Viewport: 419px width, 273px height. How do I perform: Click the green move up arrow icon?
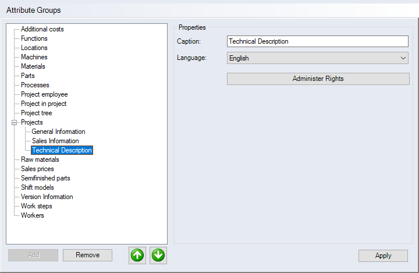pos(137,255)
